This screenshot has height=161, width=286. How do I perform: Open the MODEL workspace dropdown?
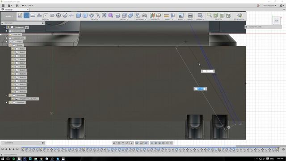coord(9,16)
